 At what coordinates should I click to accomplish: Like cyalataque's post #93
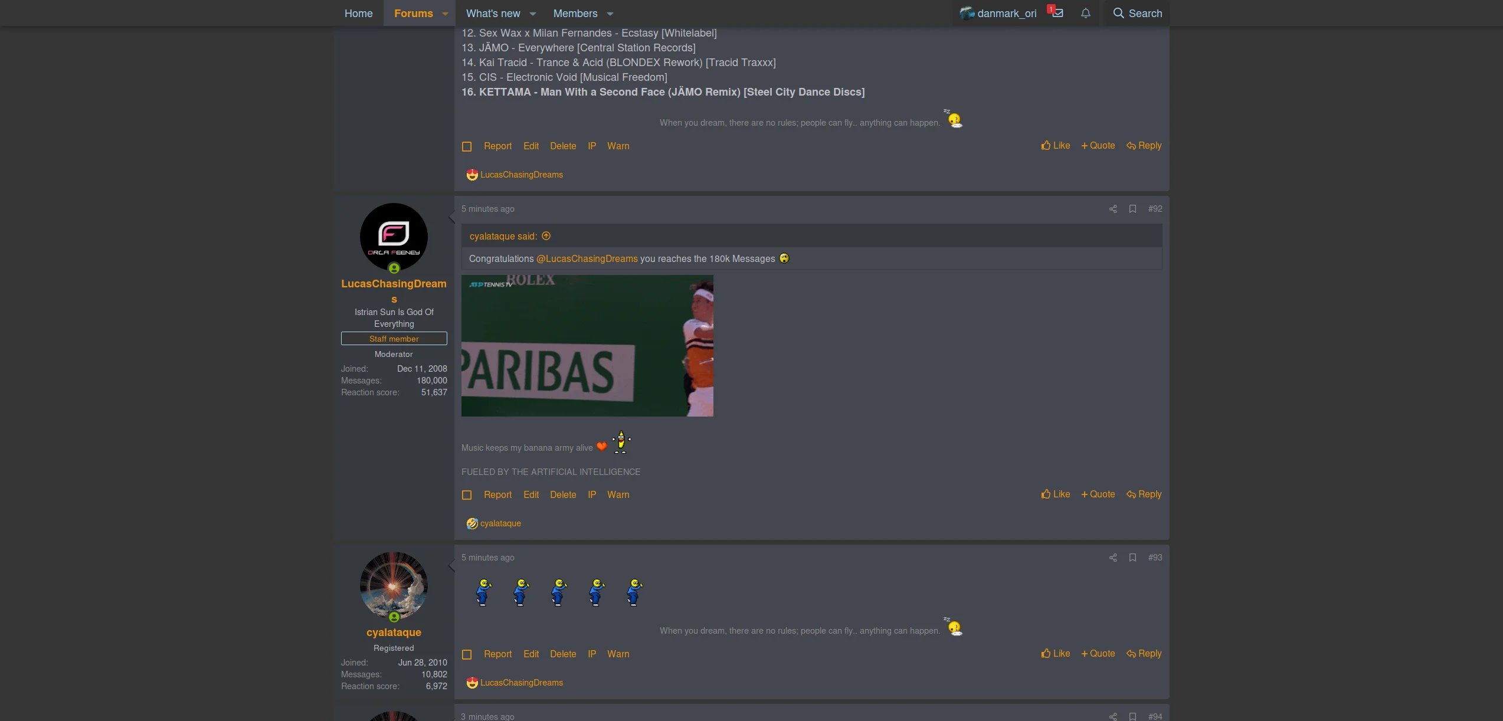coord(1056,654)
